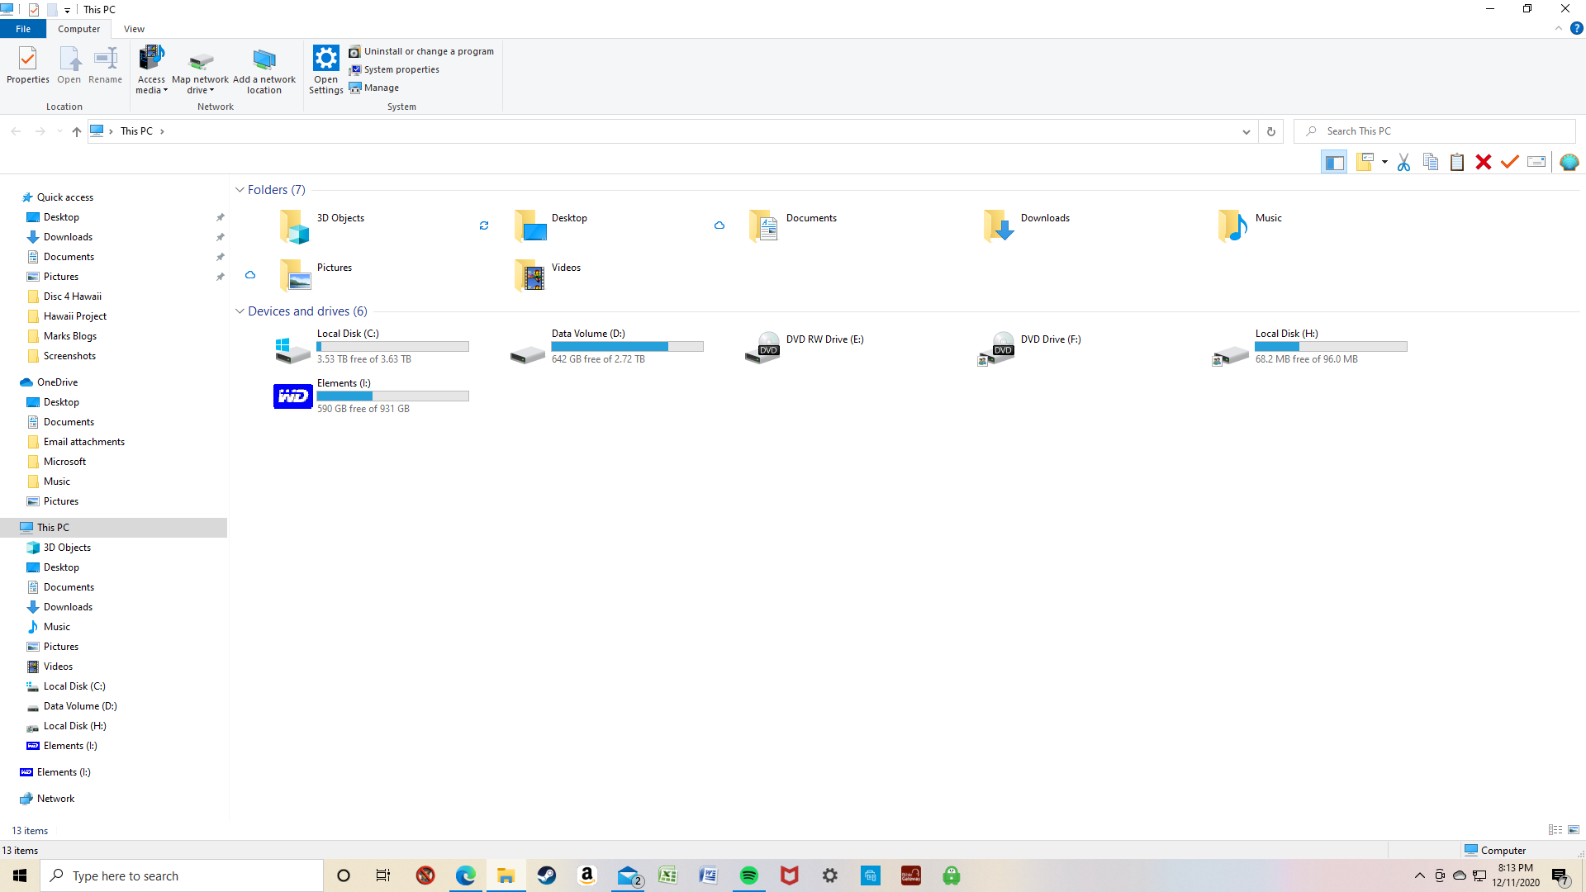Open Settings from the ribbon
The image size is (1586, 892).
click(x=325, y=69)
